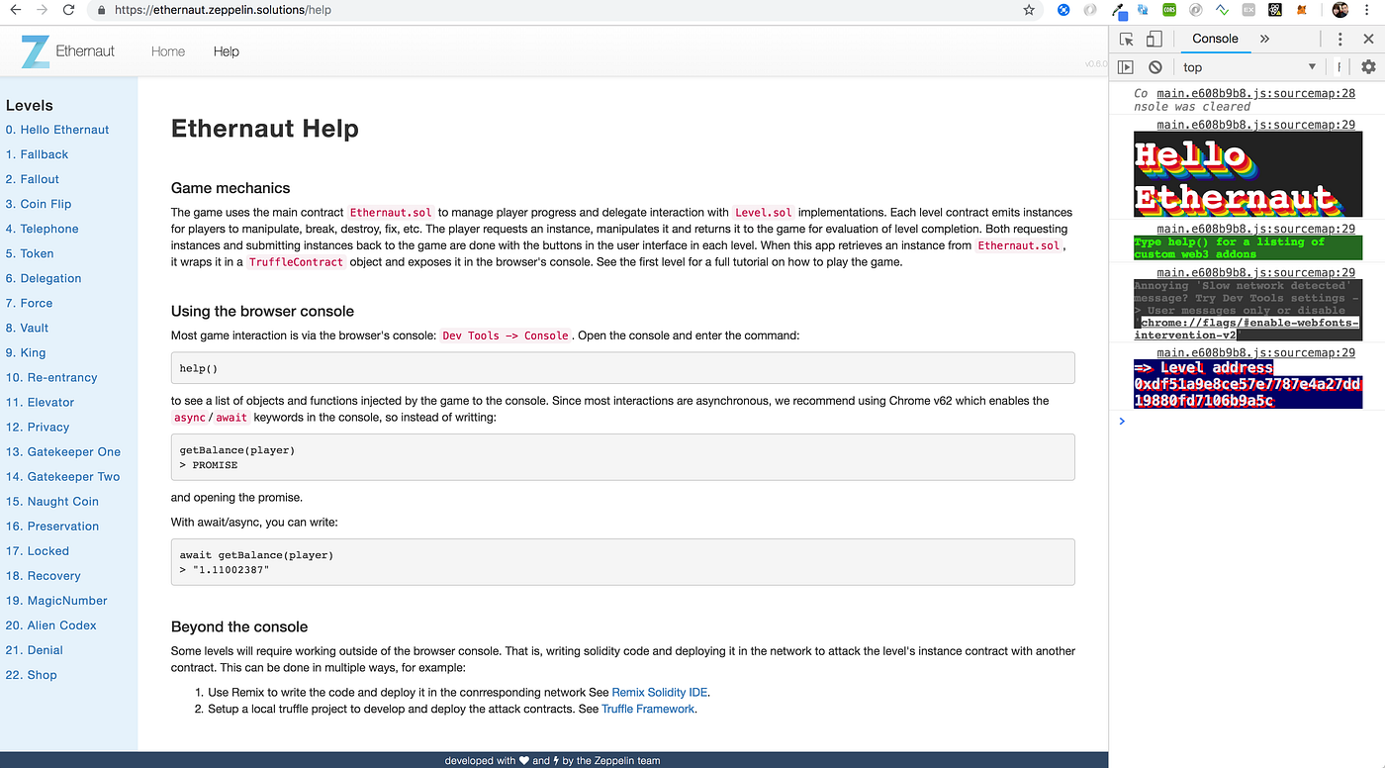Show the console sidebar
Screen dimensions: 1385x768
pyautogui.click(x=1125, y=67)
